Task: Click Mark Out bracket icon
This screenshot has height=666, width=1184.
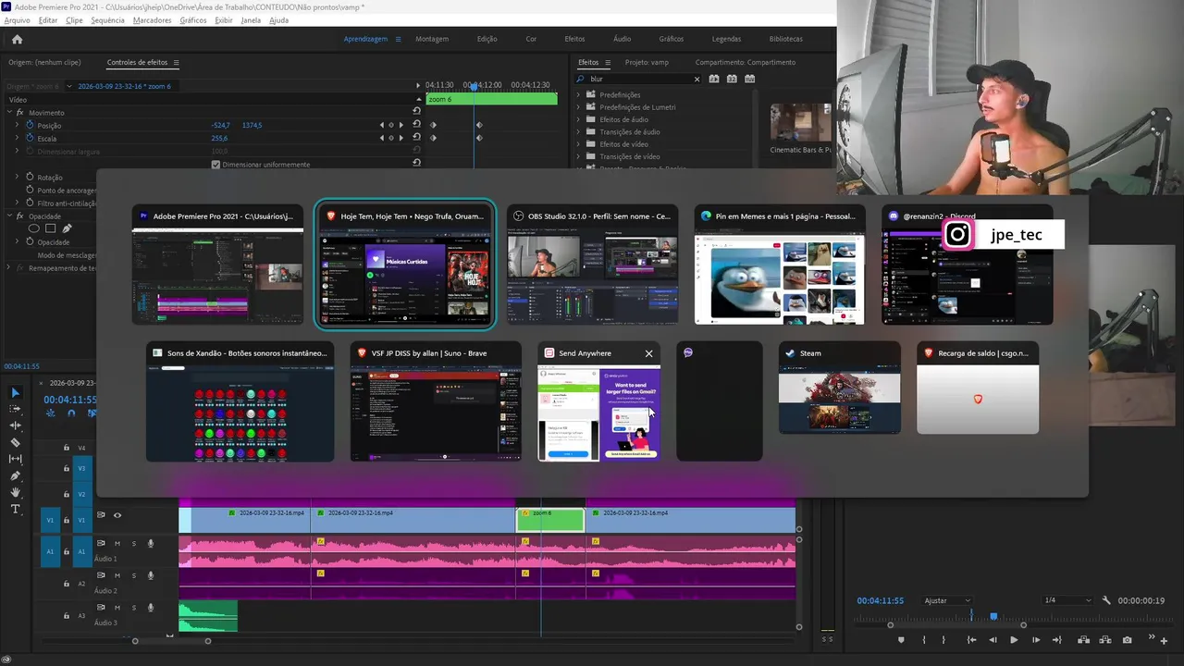Action: click(x=944, y=639)
